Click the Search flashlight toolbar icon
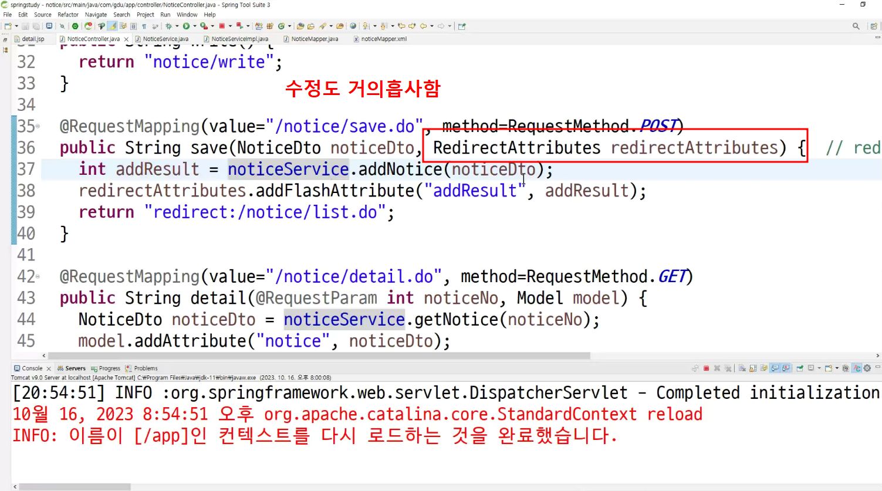 click(x=322, y=26)
